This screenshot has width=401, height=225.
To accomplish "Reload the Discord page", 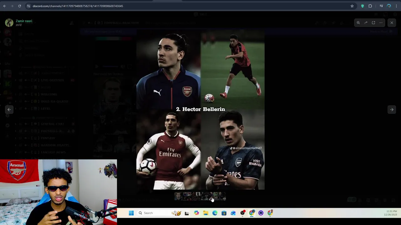I will 19,6.
